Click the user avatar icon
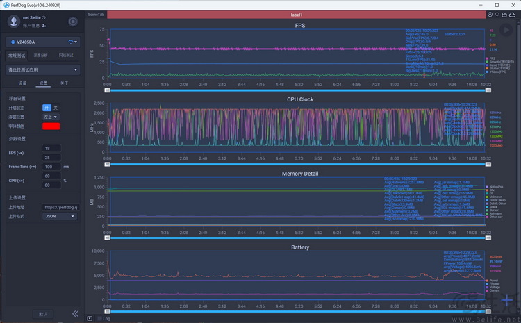Viewport: 521px width, 323px height. [x=14, y=22]
